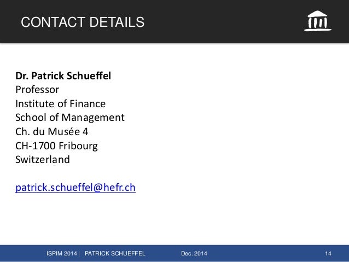349x262 pixels.
Task: Click the word Management in school line
Action: tap(93, 118)
